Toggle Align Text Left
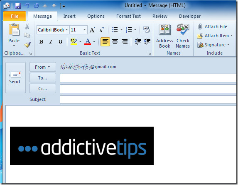This screenshot has width=238, height=185. (105, 42)
